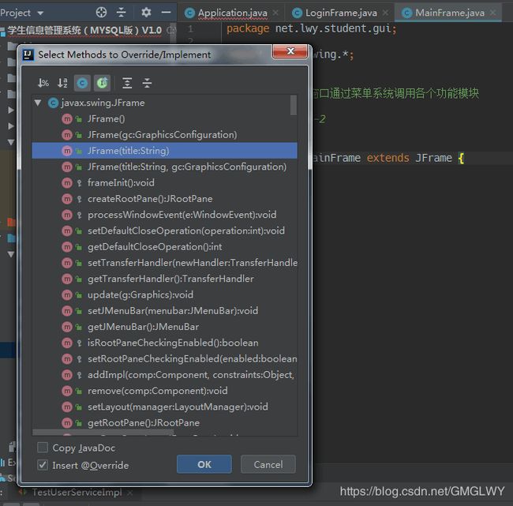Toggle show classes button in dialog toolbar
The width and height of the screenshot is (513, 506).
[82, 83]
